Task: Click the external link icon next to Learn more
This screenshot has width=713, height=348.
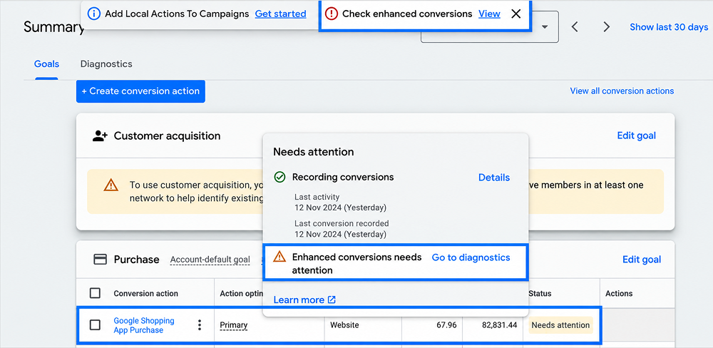Action: point(332,300)
